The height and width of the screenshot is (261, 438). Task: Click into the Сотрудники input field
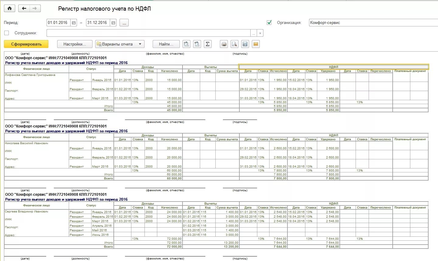[x=148, y=33]
